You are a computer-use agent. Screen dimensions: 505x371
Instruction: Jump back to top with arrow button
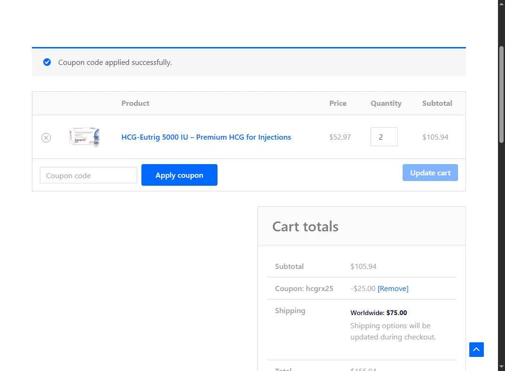pyautogui.click(x=476, y=349)
